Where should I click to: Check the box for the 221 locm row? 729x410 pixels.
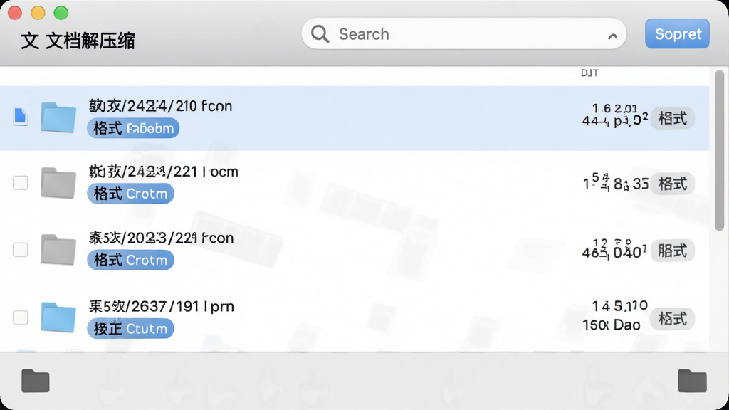tap(21, 183)
